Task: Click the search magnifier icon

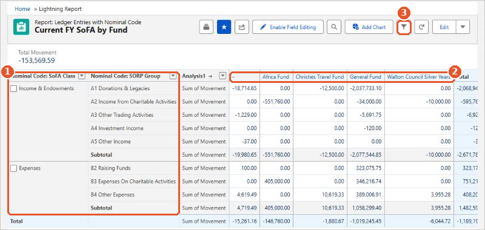Action: click(x=334, y=27)
